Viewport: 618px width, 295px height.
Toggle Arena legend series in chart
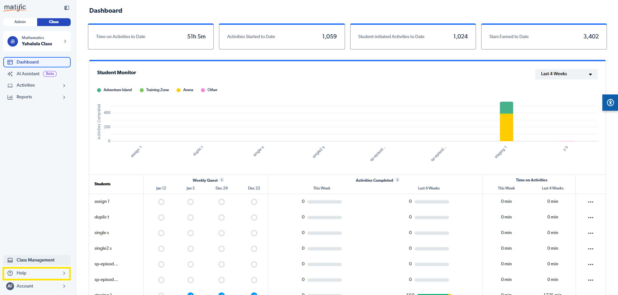pos(185,90)
